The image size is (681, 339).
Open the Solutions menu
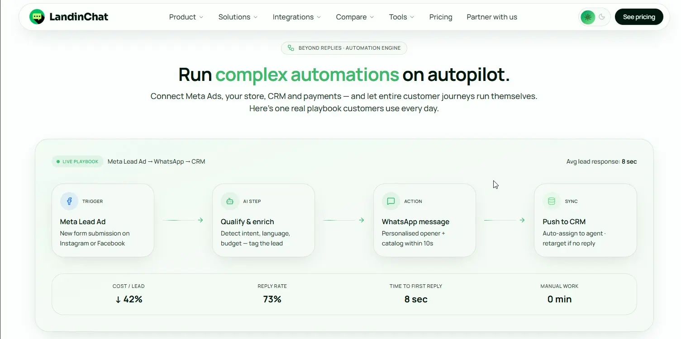[238, 17]
